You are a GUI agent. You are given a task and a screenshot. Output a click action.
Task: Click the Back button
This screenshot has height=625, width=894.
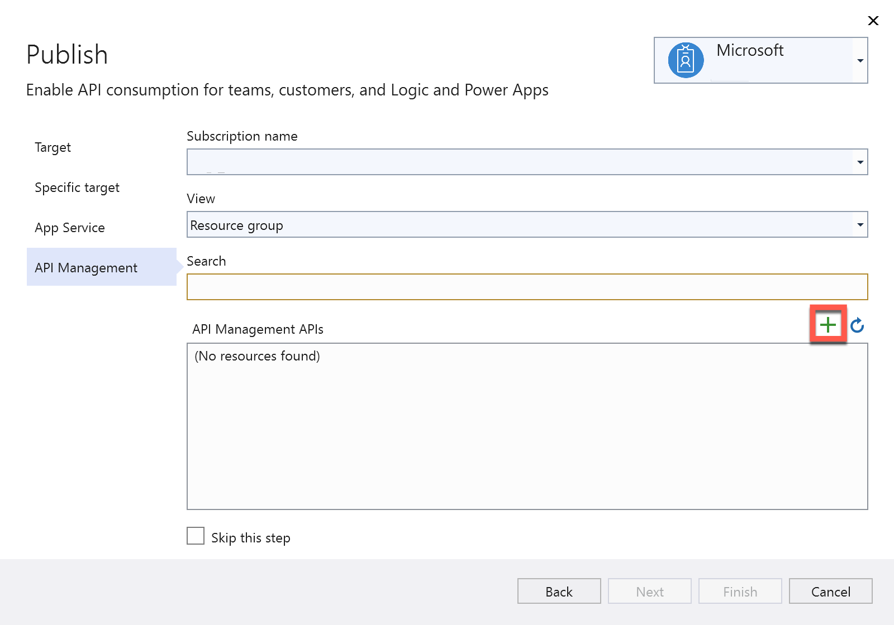click(x=558, y=591)
